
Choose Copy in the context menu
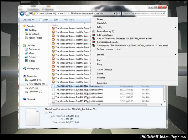coord(100,64)
